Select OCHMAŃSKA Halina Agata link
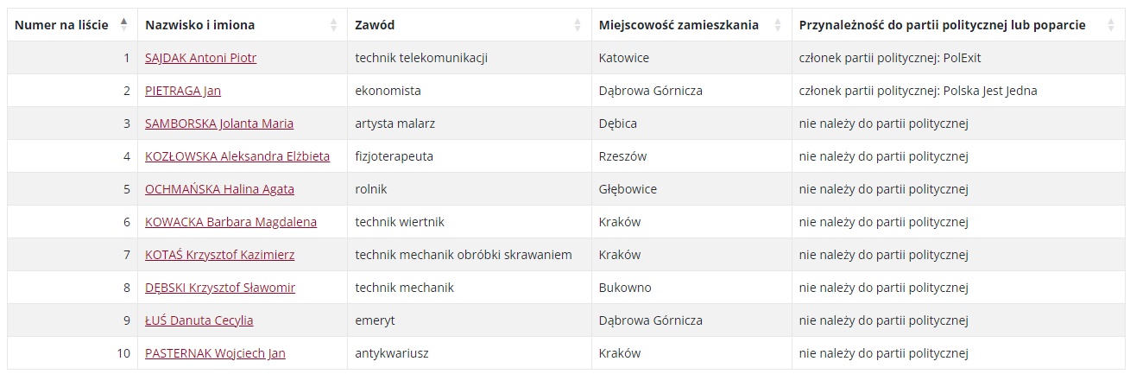 click(219, 189)
